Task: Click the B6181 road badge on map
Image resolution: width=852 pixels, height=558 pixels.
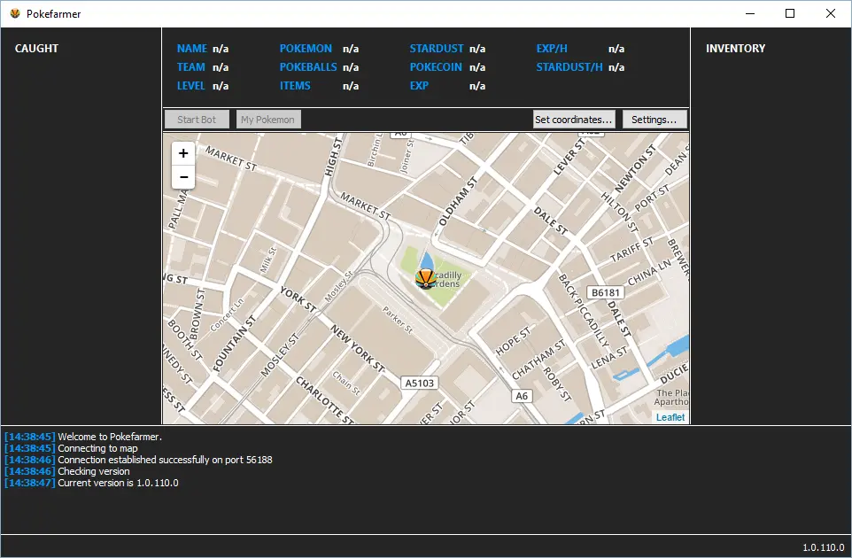Action: [605, 292]
